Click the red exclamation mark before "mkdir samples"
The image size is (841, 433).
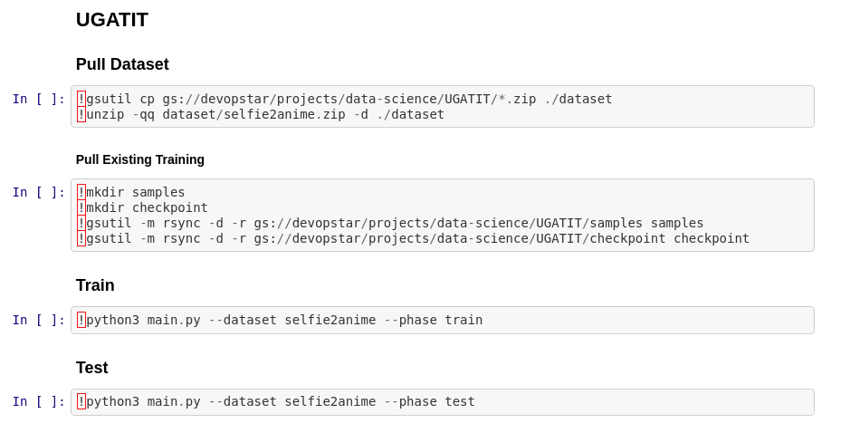pos(81,192)
